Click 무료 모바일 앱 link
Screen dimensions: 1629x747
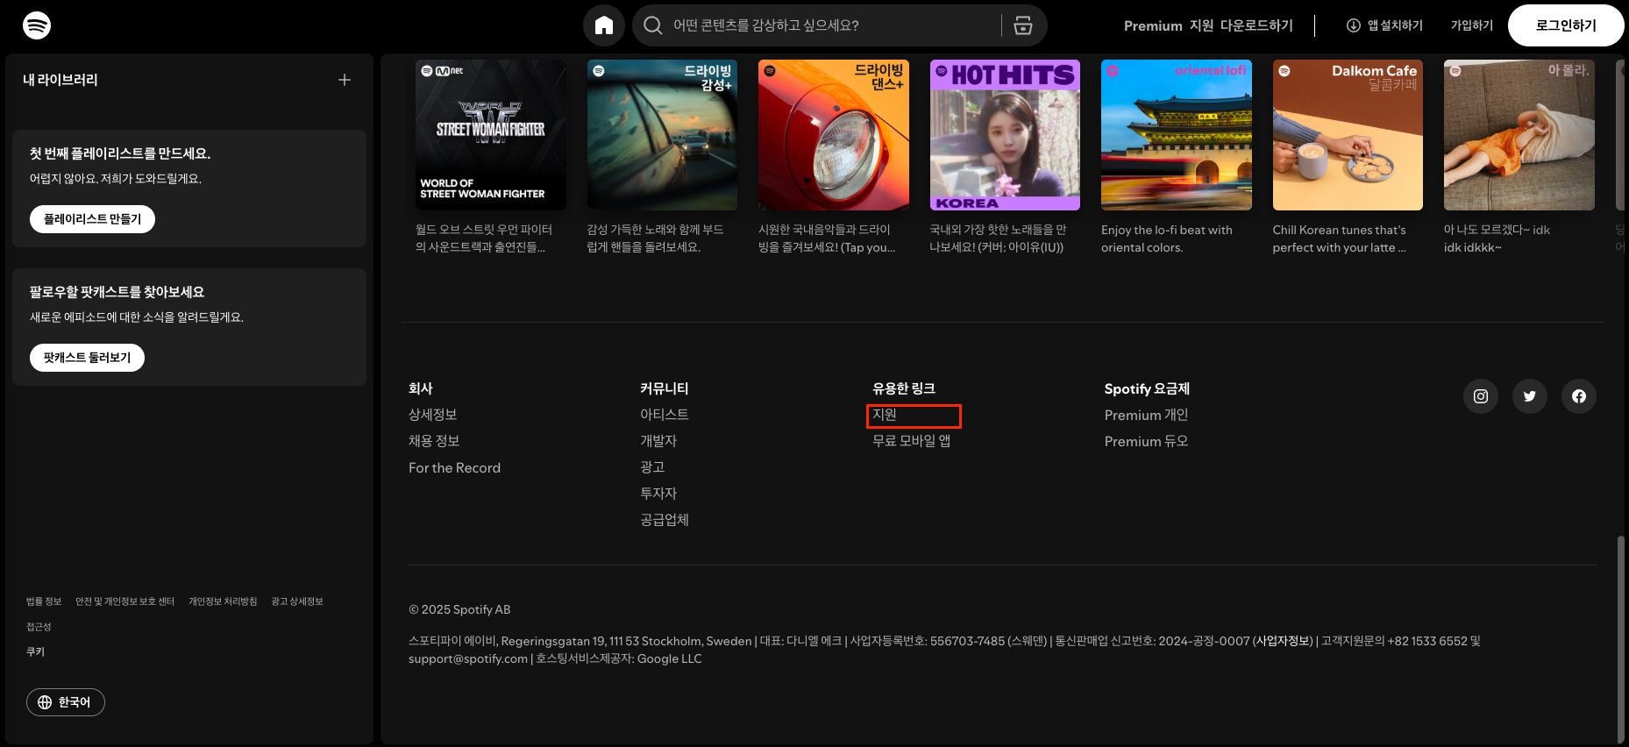pyautogui.click(x=912, y=441)
